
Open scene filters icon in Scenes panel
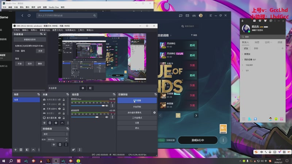(x=27, y=150)
